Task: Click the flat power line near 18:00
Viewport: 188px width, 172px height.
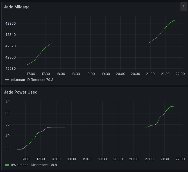Action: (56, 127)
